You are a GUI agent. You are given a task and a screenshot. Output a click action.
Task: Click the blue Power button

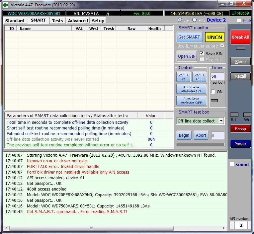240,144
